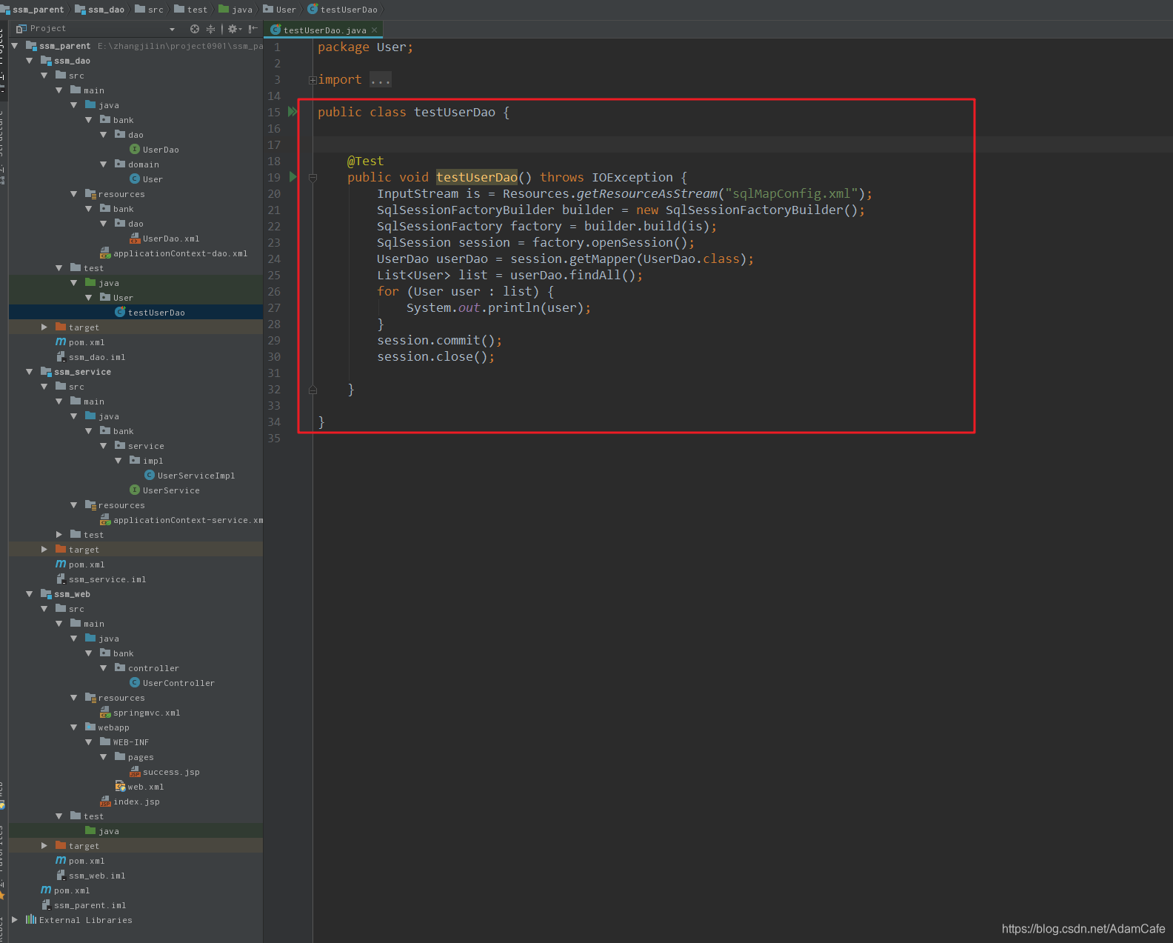The width and height of the screenshot is (1173, 943).
Task: Click session.commit() on line 29
Action: click(x=439, y=340)
